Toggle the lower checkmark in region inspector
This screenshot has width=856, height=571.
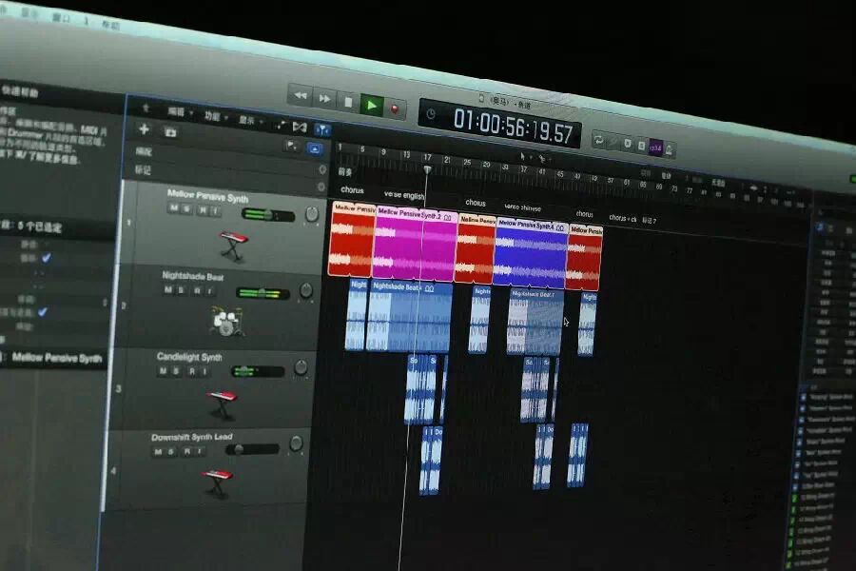43,311
